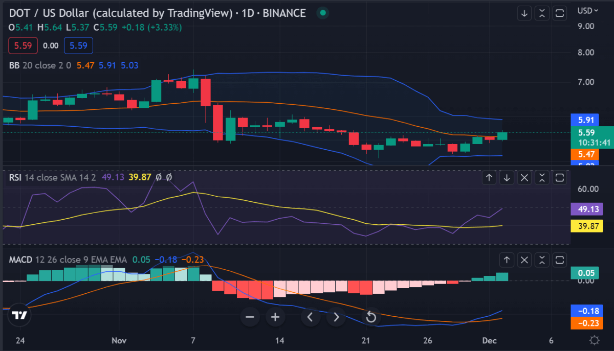Select the MACD 12 26 close 9 EMA legend
Viewport: 614px width, 351px height.
(68, 260)
